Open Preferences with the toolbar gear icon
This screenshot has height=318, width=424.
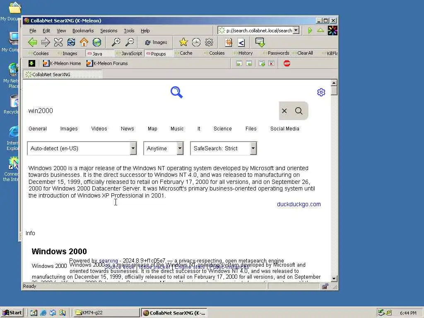click(209, 42)
